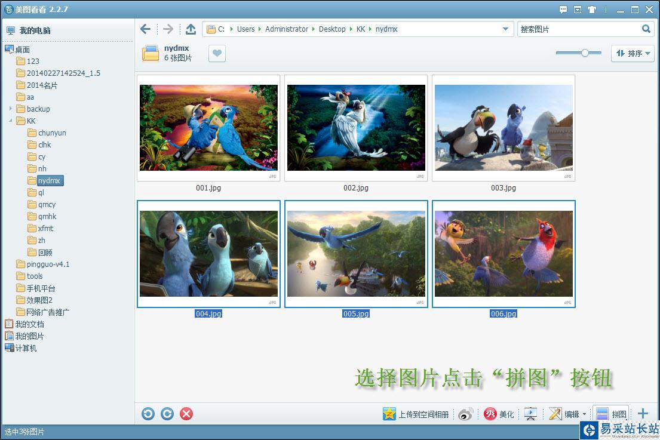Select the 004.jpg thumbnail
The image size is (660, 440).
click(208, 254)
